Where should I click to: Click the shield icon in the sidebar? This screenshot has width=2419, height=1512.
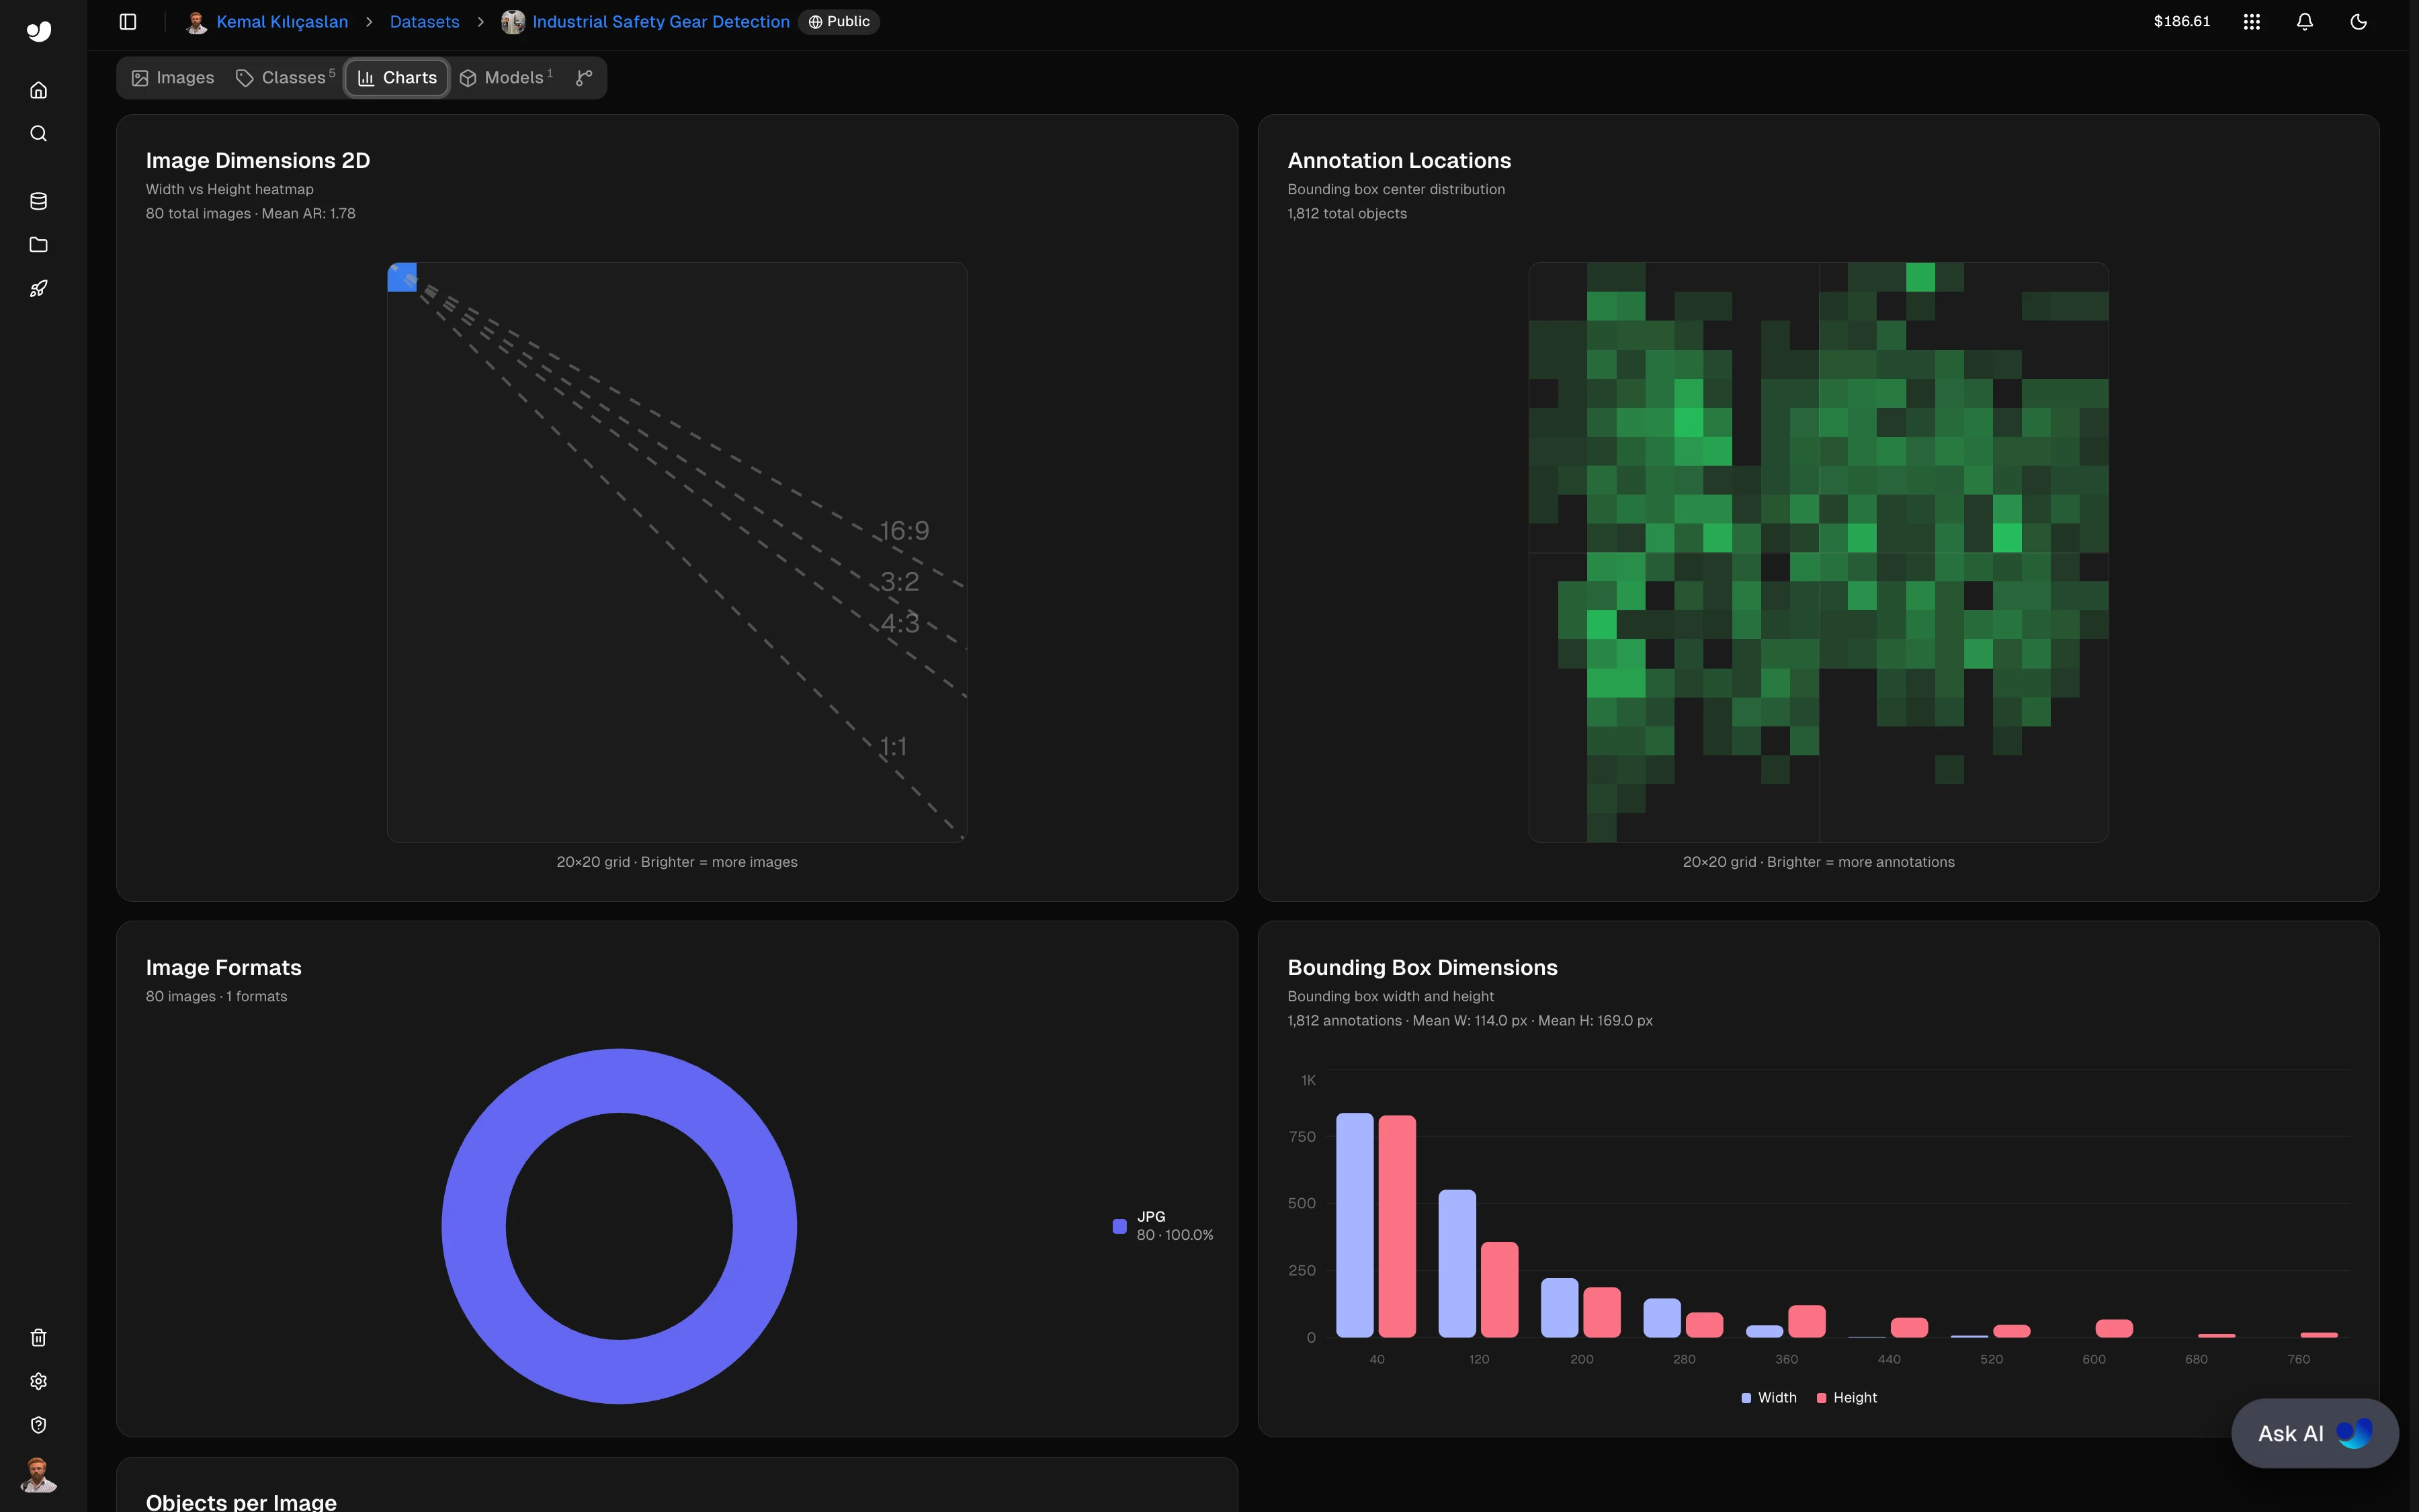pos(39,1425)
